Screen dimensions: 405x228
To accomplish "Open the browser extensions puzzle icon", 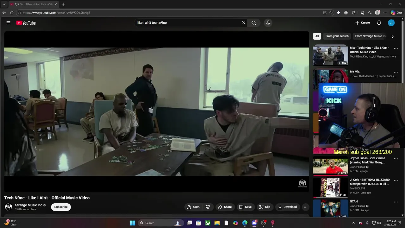I will [x=353, y=13].
